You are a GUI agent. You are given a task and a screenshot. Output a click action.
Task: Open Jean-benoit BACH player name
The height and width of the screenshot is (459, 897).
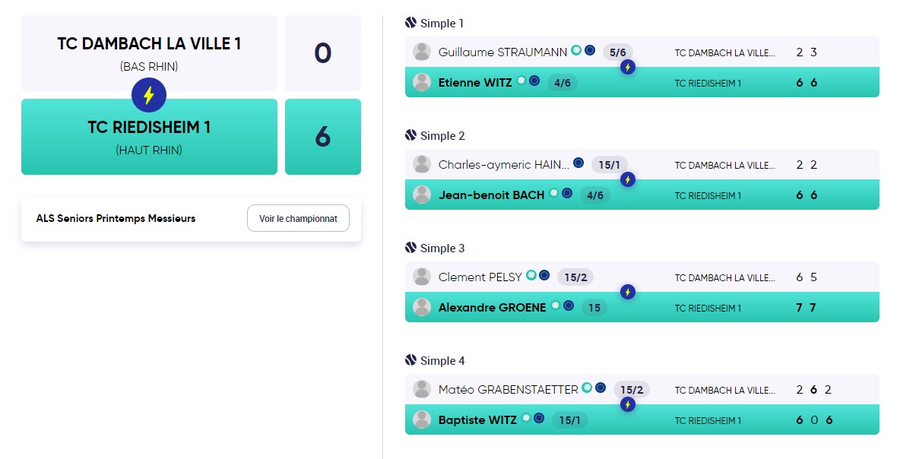pos(491,195)
